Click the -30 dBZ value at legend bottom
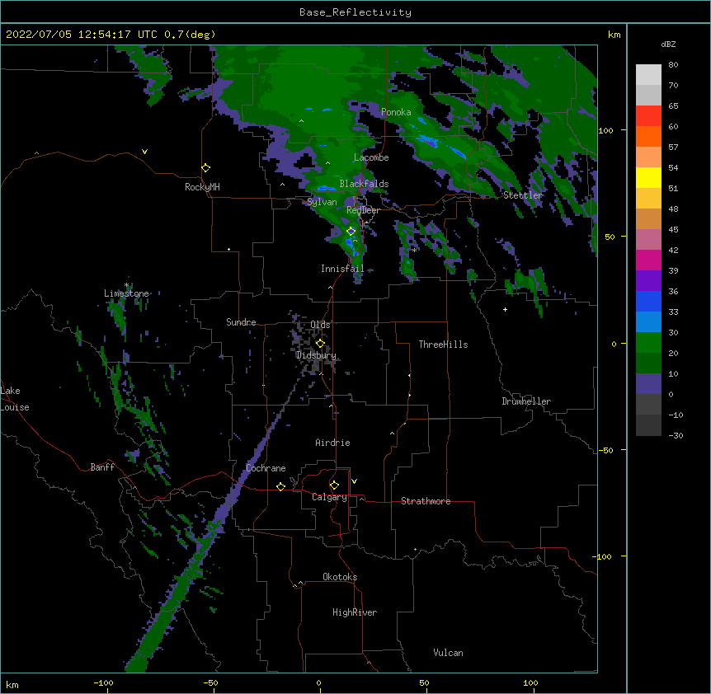Image resolution: width=711 pixels, height=694 pixels. tap(676, 435)
